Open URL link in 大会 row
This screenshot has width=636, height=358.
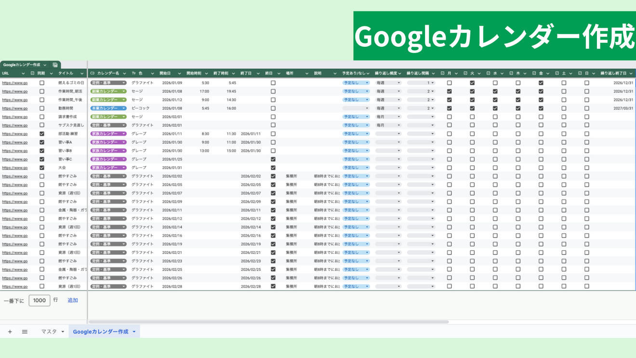coord(15,168)
